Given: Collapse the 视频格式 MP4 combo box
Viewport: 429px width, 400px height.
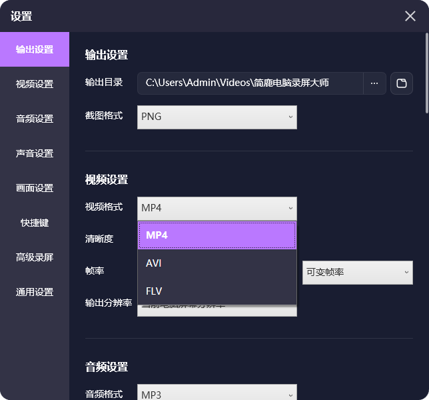Looking at the screenshot, I should coord(217,209).
